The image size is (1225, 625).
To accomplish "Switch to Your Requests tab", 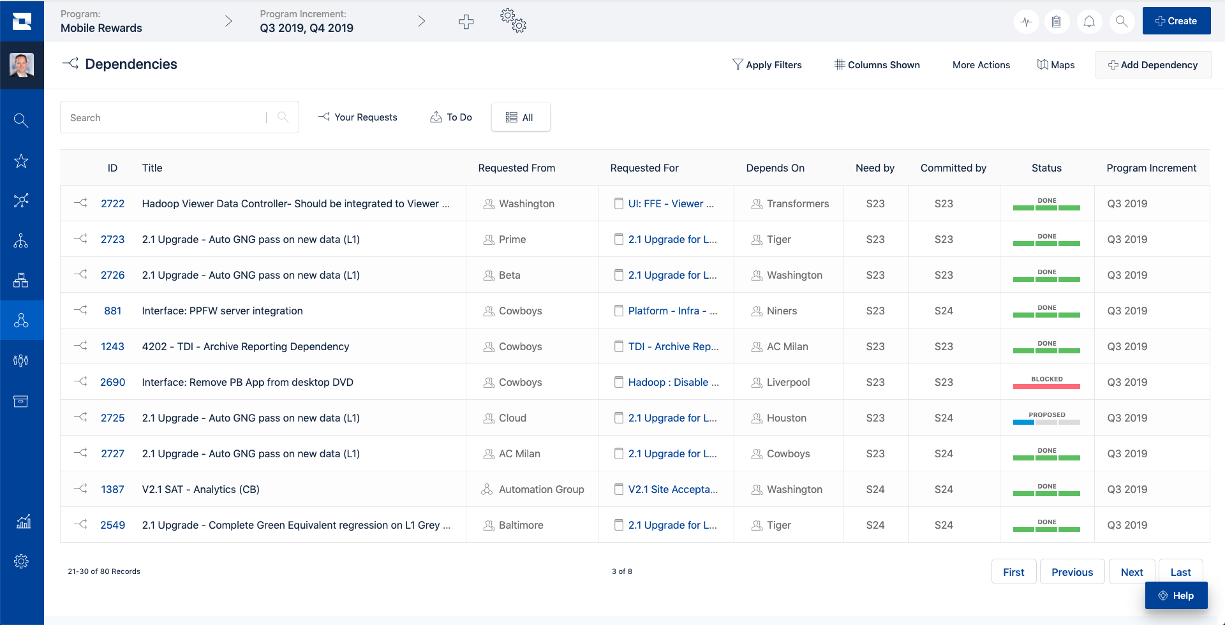I will click(x=358, y=117).
